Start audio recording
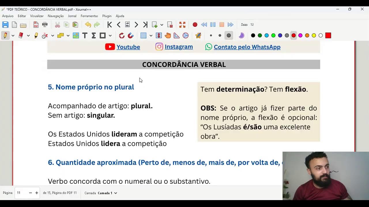This screenshot has width=369, height=207. pos(195,25)
